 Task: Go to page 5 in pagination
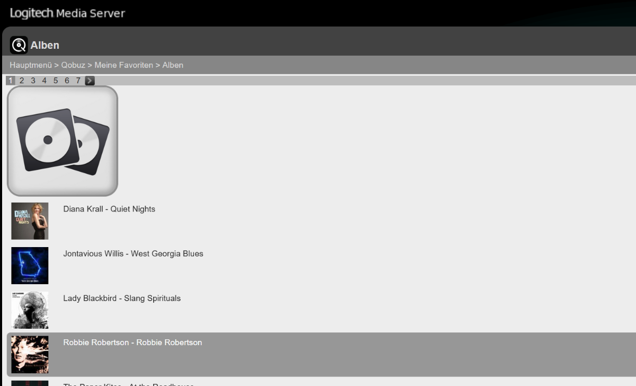[56, 81]
